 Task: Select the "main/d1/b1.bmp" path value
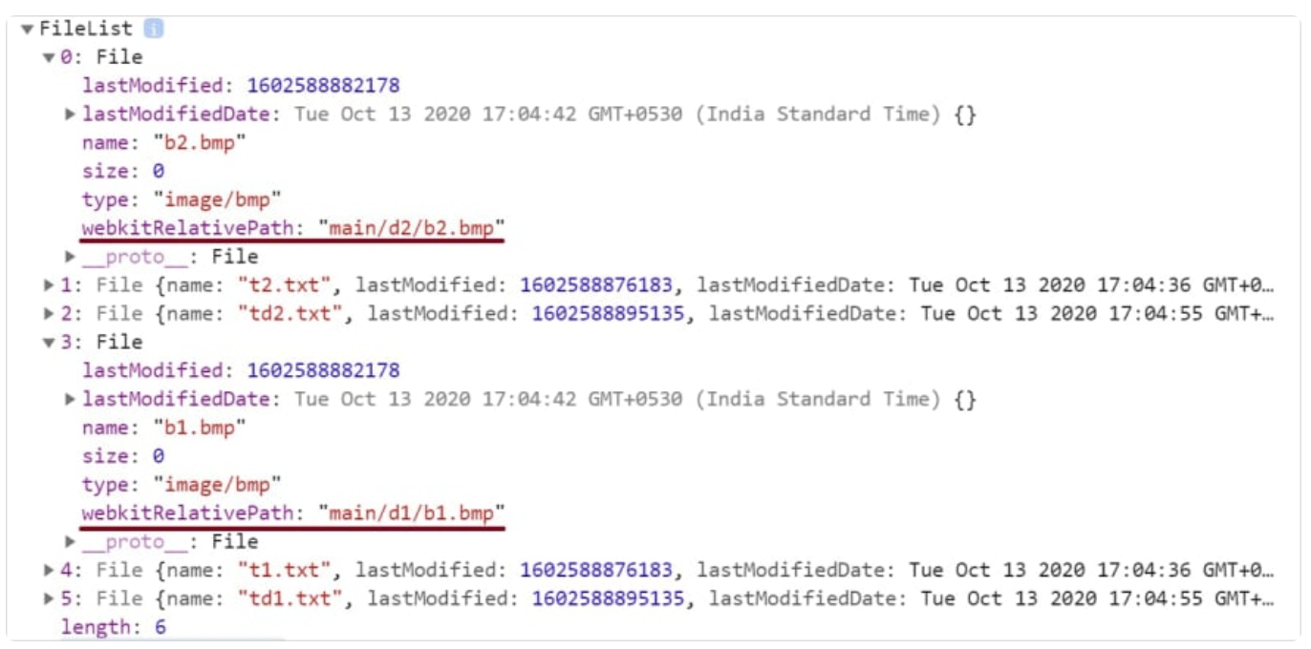[412, 513]
